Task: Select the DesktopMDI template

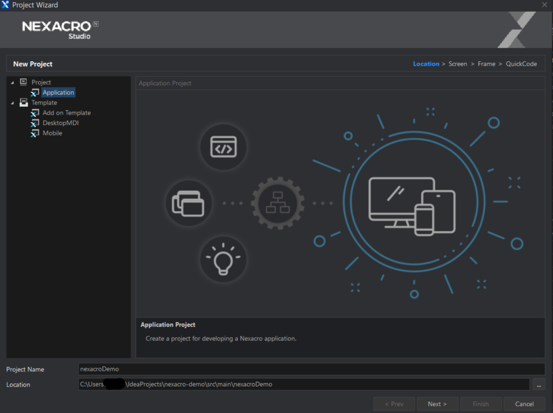Action: [x=61, y=123]
